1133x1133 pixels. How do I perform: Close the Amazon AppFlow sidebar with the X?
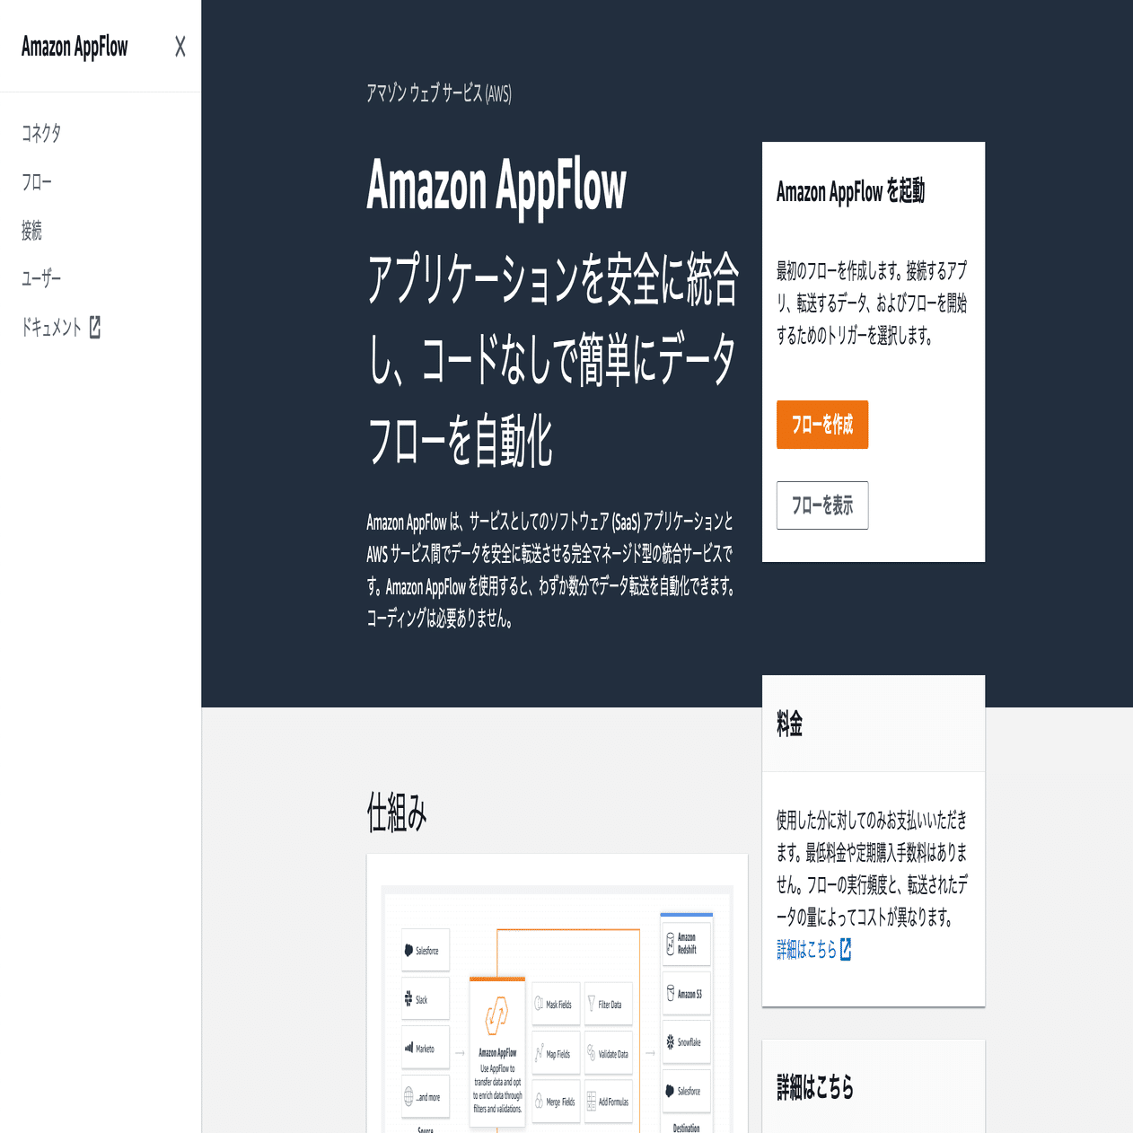[180, 48]
